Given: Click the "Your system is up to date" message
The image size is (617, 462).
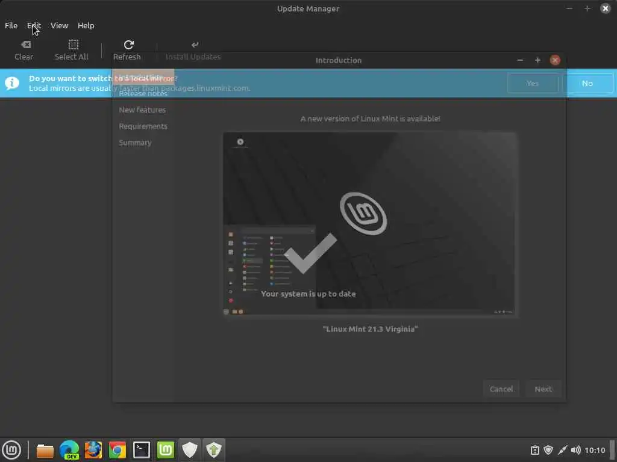Looking at the screenshot, I should 308,294.
